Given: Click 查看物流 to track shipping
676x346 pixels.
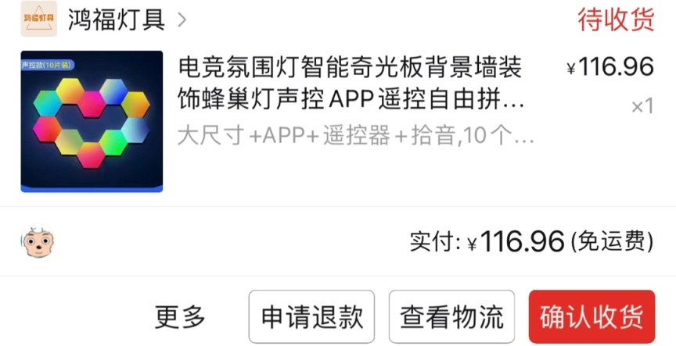Looking at the screenshot, I should click(x=451, y=317).
